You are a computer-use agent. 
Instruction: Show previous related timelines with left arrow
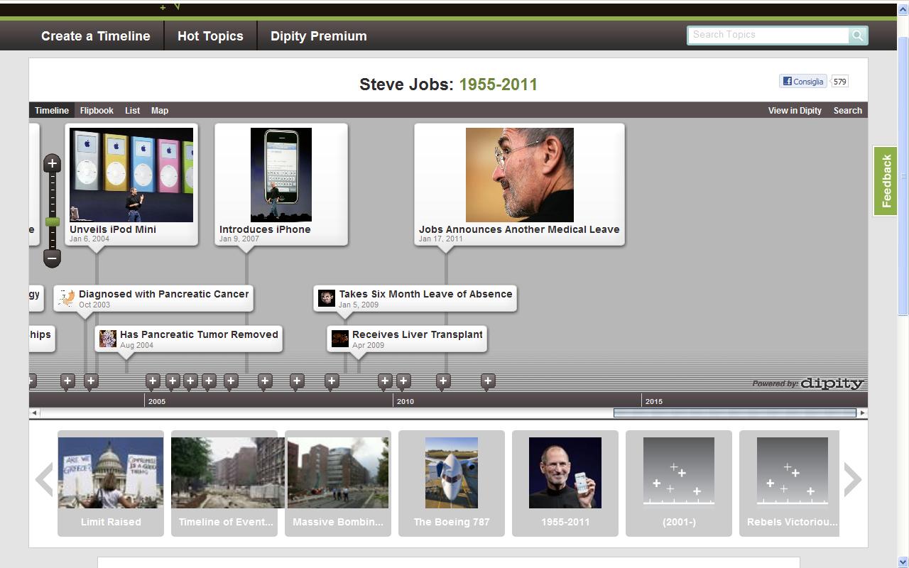click(x=44, y=480)
